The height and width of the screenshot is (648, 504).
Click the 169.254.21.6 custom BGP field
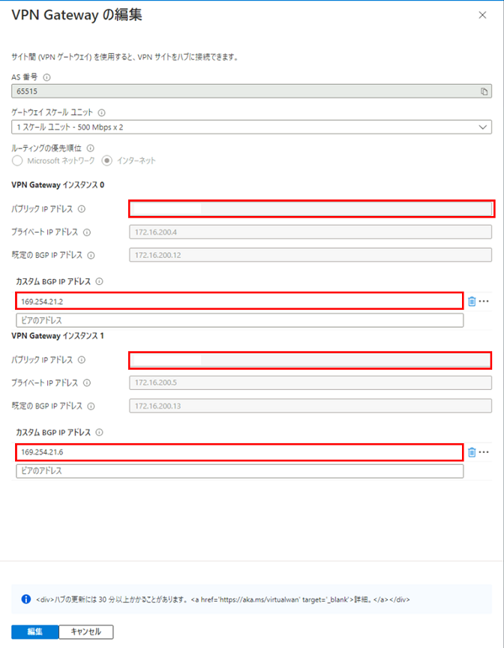tap(239, 452)
